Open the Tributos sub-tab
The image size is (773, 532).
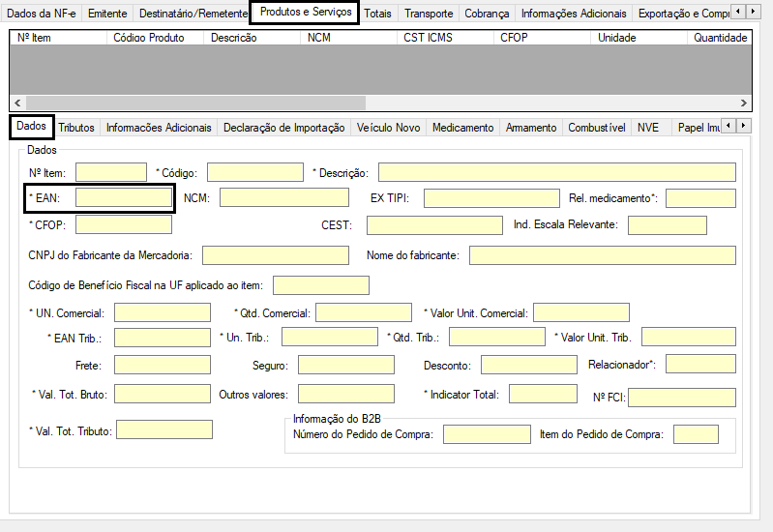[76, 128]
